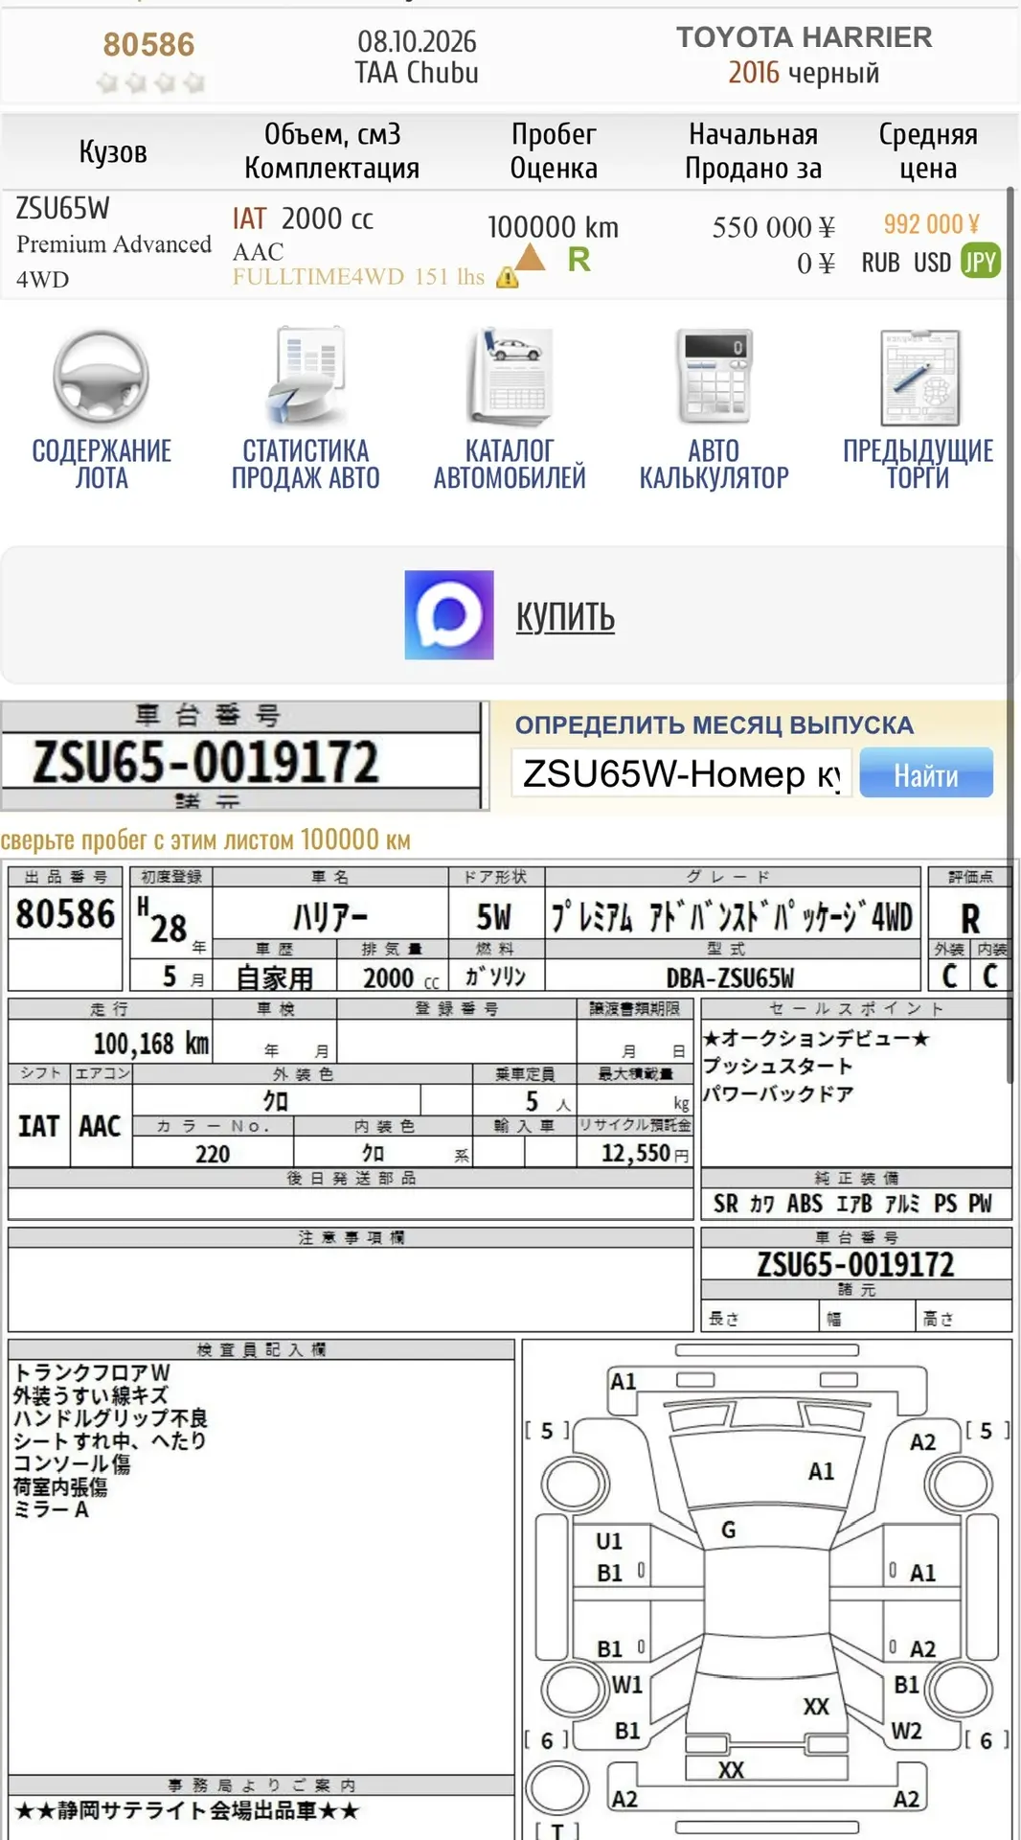Open the sales statistics chart icon

306,378
